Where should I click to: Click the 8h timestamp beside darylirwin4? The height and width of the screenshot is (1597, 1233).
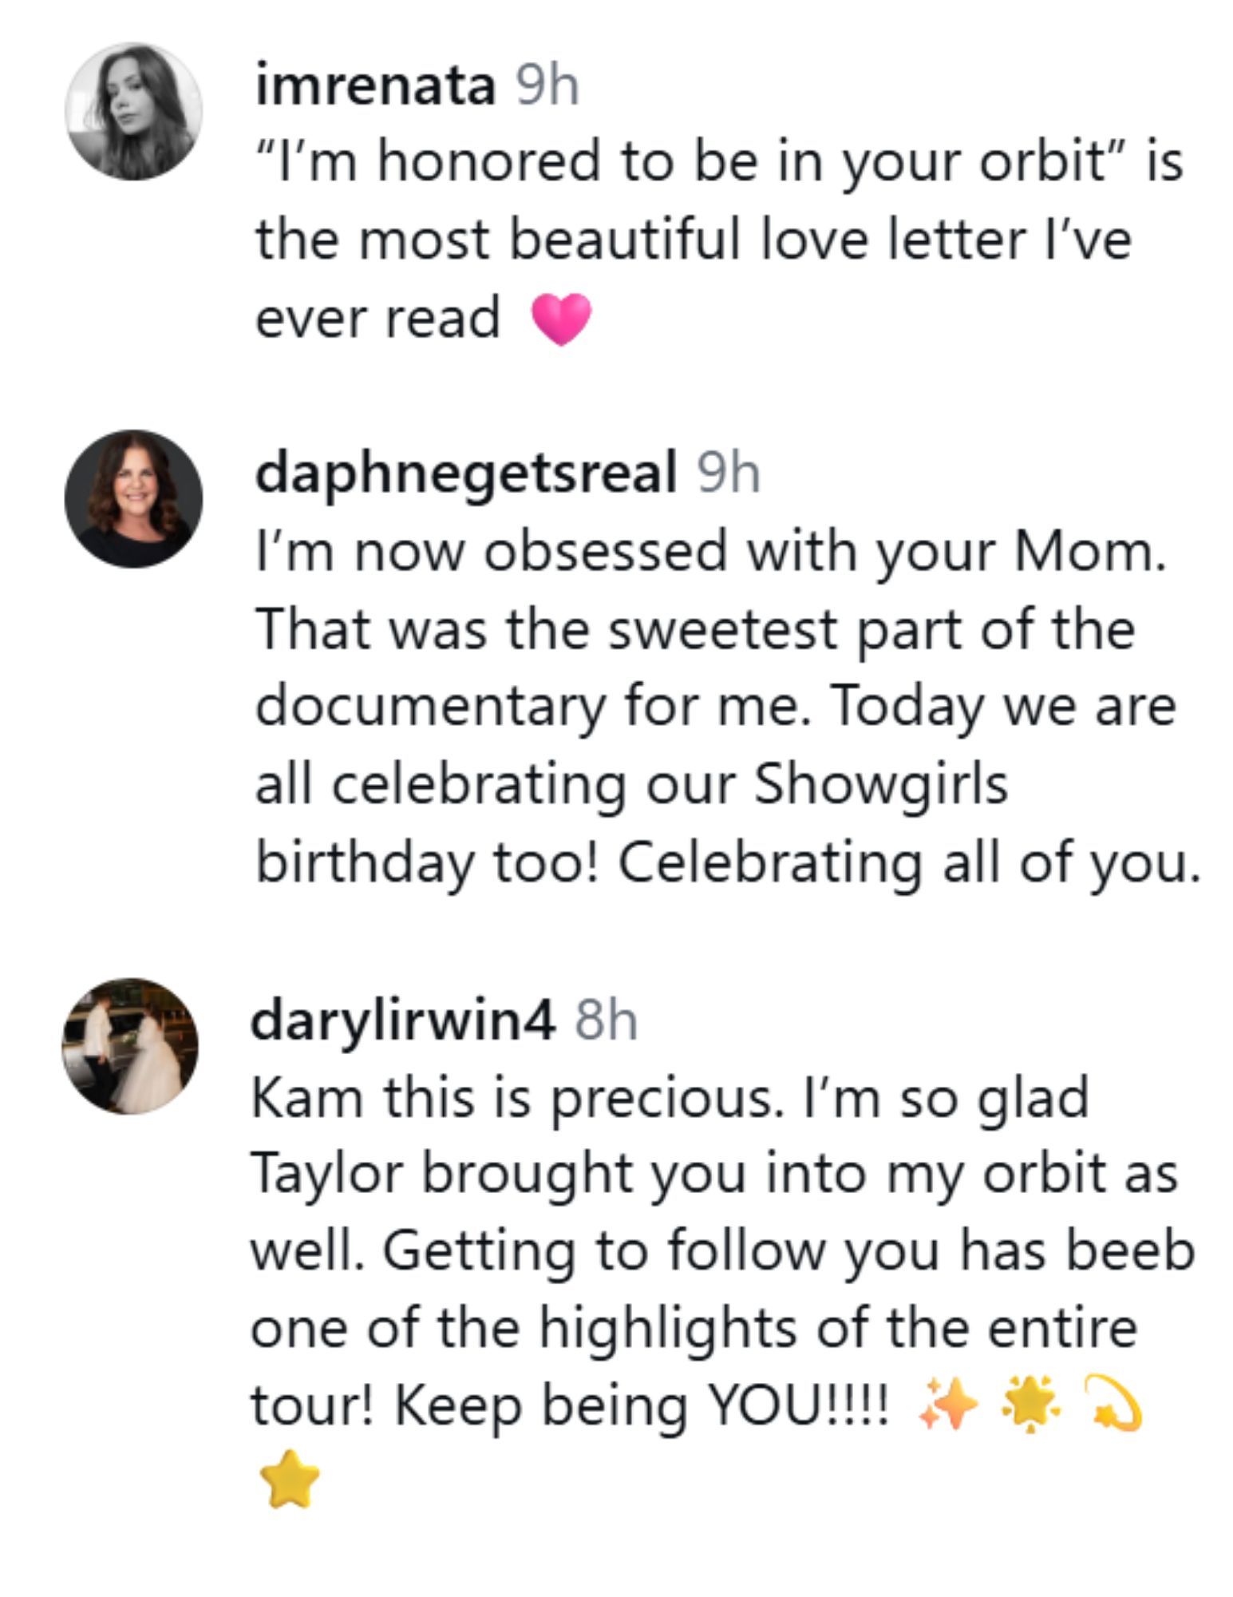tap(607, 1020)
